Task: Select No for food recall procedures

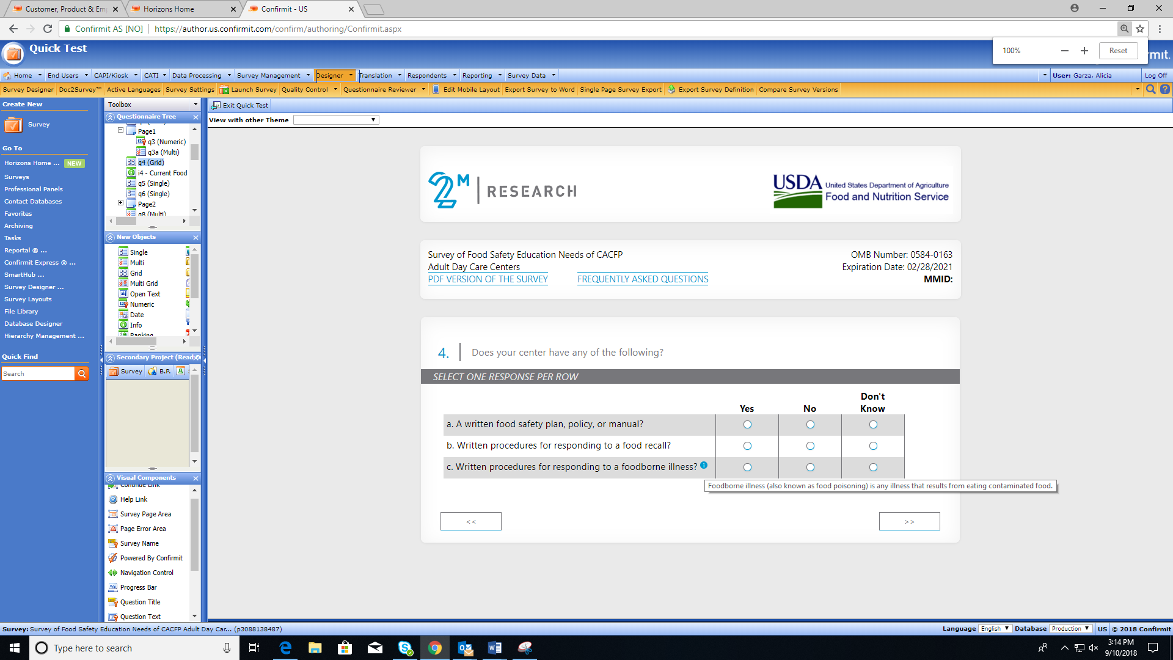Action: pos(810,446)
